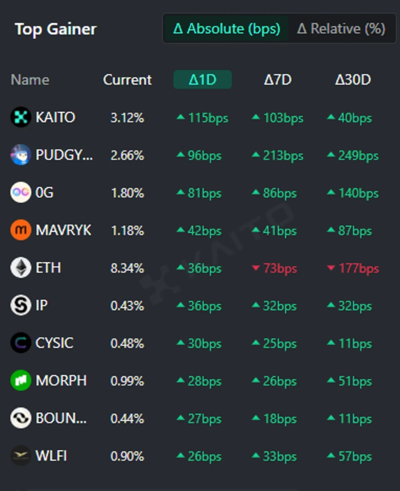Switch to Δ Relative (%) mode

[x=341, y=28]
